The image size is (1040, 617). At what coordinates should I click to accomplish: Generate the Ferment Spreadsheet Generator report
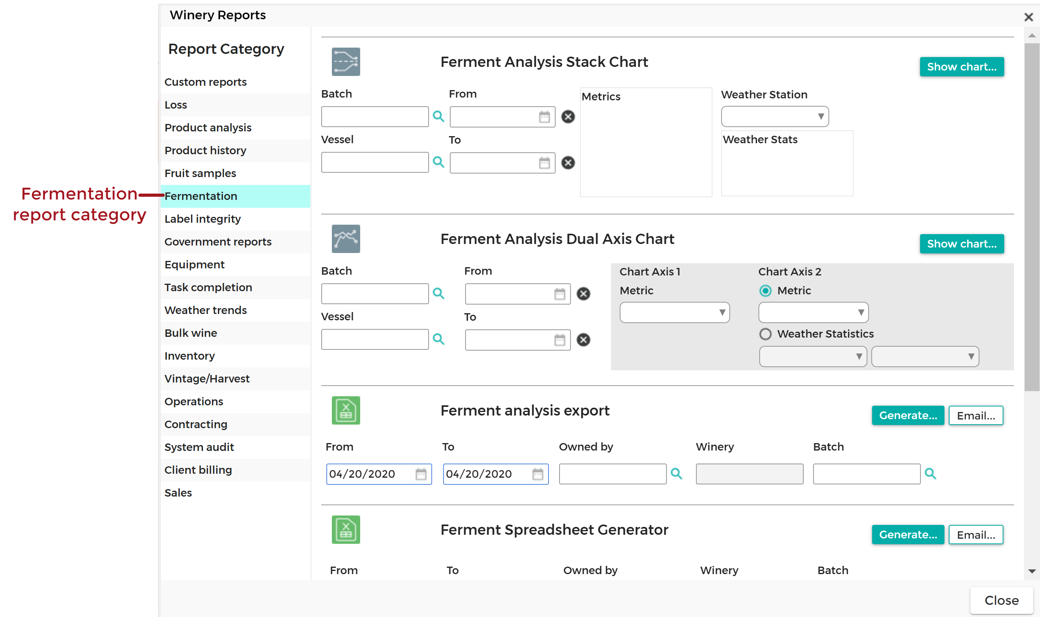coord(908,535)
